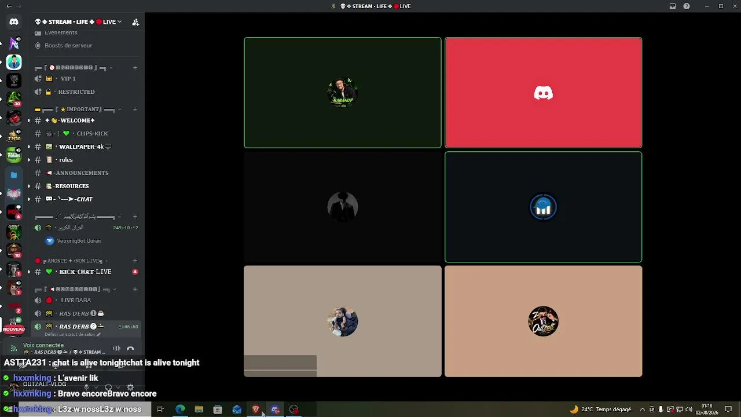Open connection info signal icon

coord(14,349)
